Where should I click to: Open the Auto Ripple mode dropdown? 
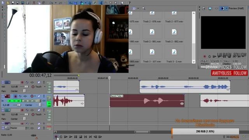tap(86, 3)
